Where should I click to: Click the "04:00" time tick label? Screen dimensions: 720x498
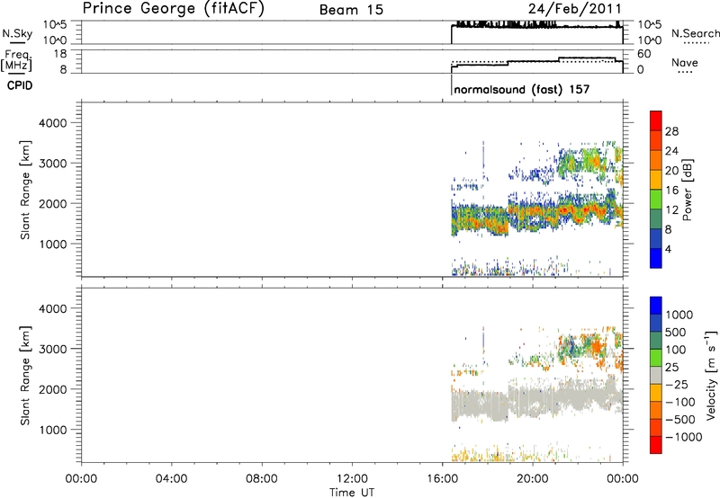pos(171,479)
